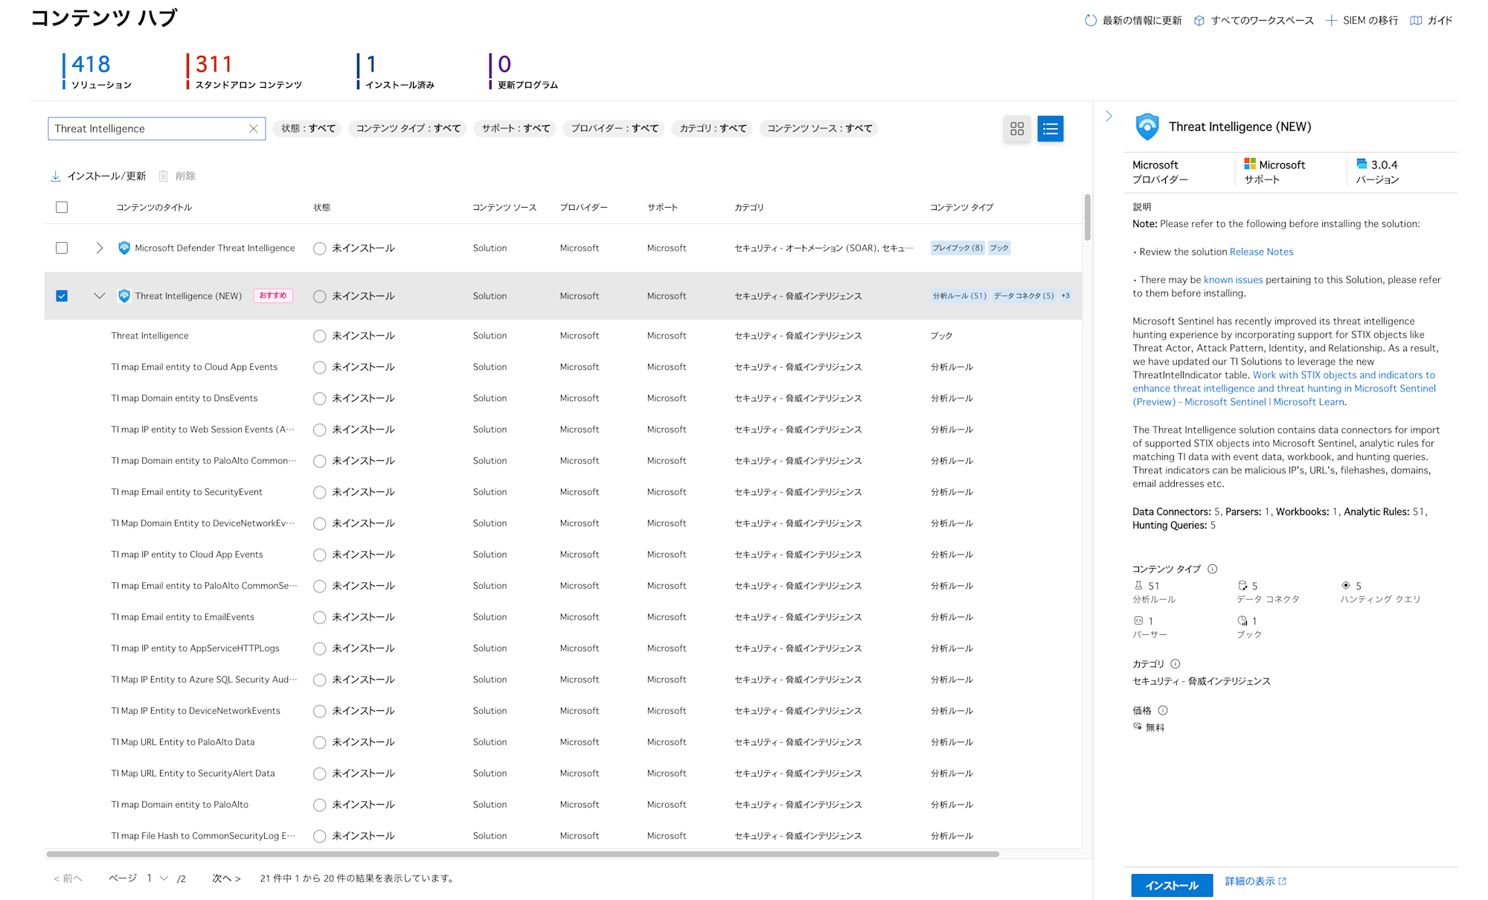Click the 分析ルール flask icon with 51
Viewport: 1488px width, 900px height.
(1138, 586)
